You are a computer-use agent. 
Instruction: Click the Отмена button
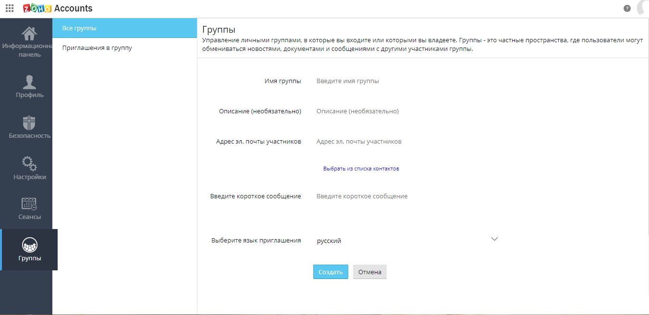pyautogui.click(x=369, y=271)
